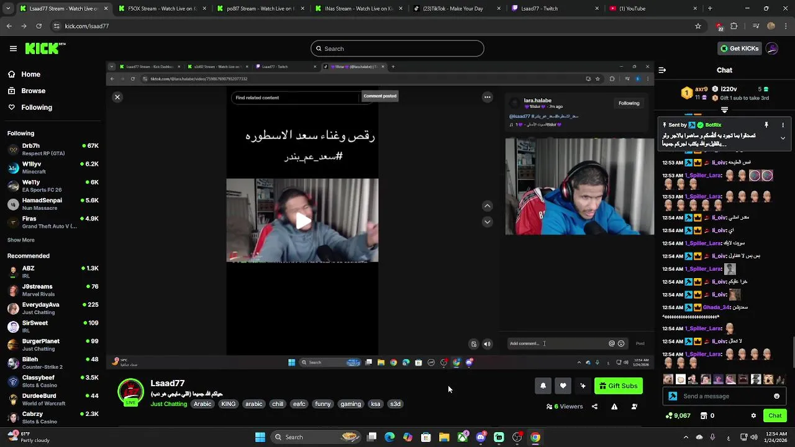Bookmark page with star icon

coord(698,26)
